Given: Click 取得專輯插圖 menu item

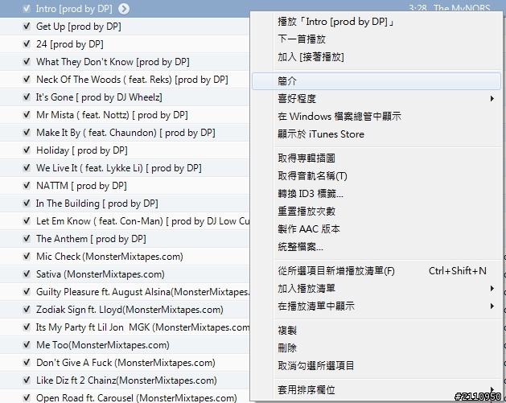Looking at the screenshot, I should pyautogui.click(x=376, y=158).
